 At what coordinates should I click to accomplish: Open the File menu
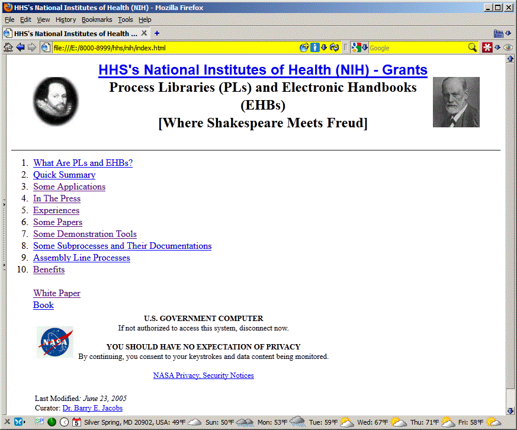point(9,20)
